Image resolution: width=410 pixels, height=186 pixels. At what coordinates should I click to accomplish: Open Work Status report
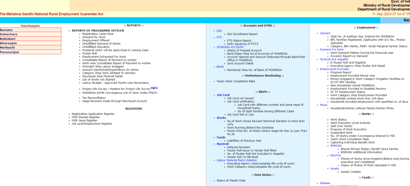[x=338, y=120]
